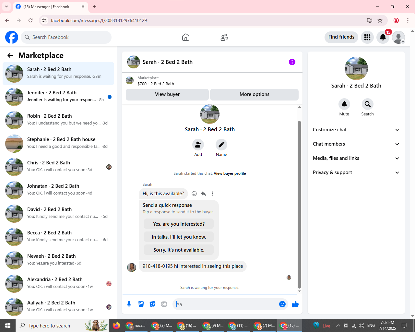The height and width of the screenshot is (332, 415).
Task: Add people using the Add icon
Action: (x=198, y=145)
